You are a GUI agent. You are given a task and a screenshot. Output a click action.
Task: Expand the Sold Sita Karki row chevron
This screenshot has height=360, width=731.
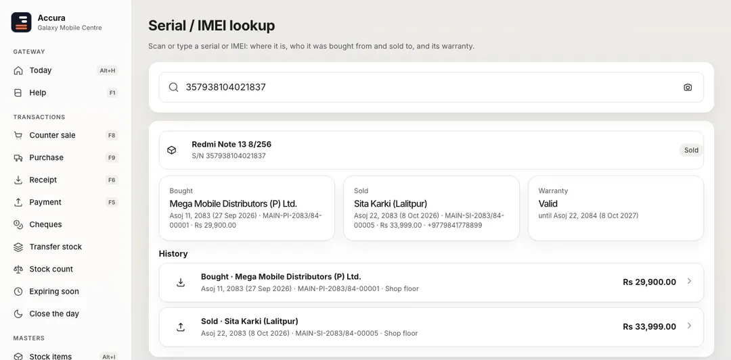click(x=690, y=326)
